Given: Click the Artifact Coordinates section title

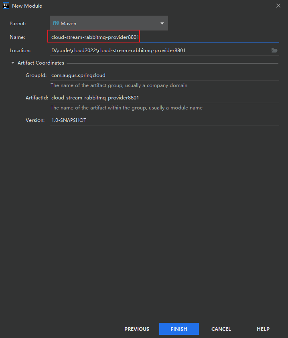Looking at the screenshot, I should pyautogui.click(x=41, y=63).
